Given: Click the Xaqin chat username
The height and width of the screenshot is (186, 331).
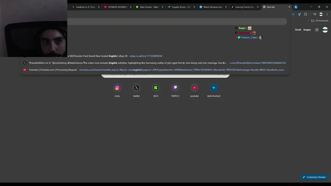Looking at the screenshot, I should [242, 28].
